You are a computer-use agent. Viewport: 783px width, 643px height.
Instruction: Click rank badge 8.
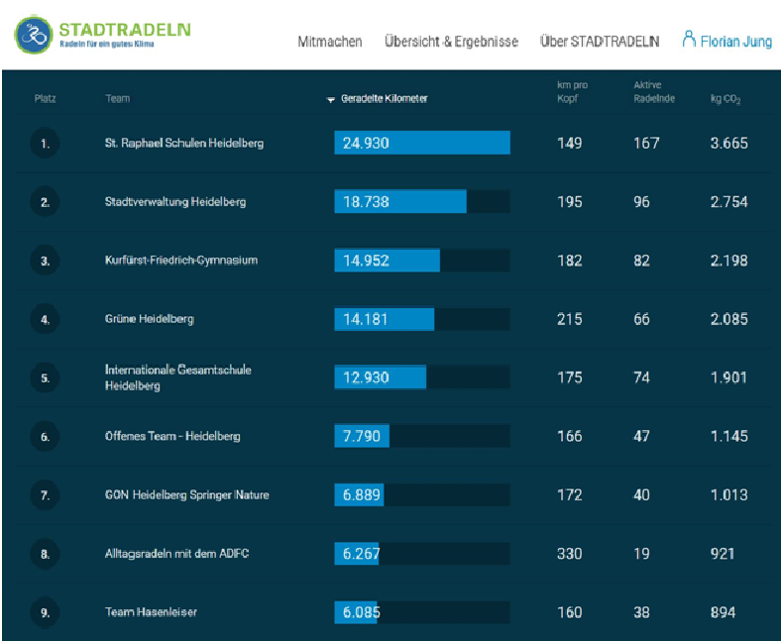pyautogui.click(x=45, y=554)
